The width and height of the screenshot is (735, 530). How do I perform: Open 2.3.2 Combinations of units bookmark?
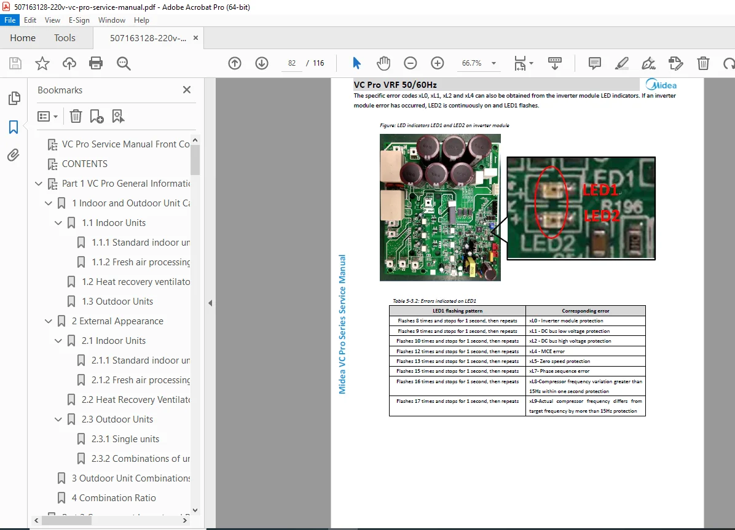140,459
